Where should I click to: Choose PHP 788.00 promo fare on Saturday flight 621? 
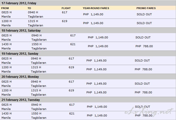coord(144,46)
